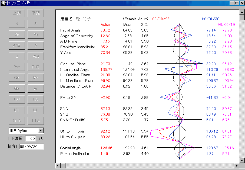Click the 下端 landmark button
Image resolution: width=245 pixels, height=170 pixels.
[36, 13]
